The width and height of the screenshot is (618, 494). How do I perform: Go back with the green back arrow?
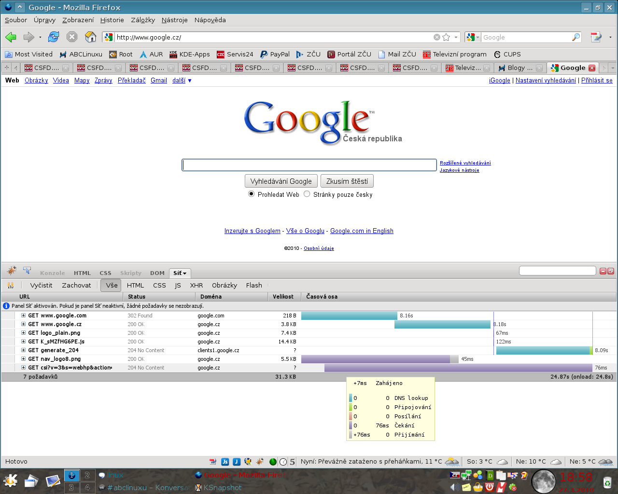[11, 37]
